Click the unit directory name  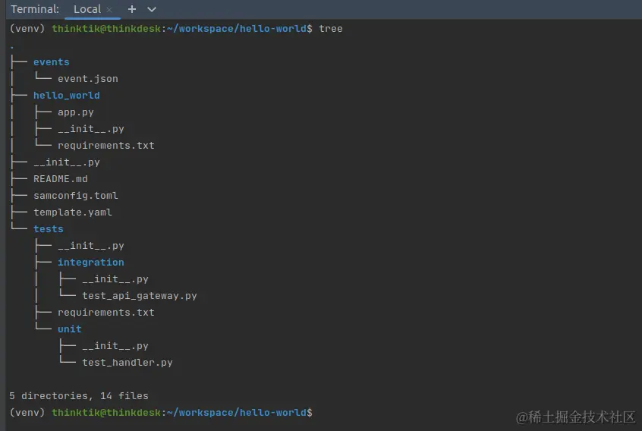[70, 329]
